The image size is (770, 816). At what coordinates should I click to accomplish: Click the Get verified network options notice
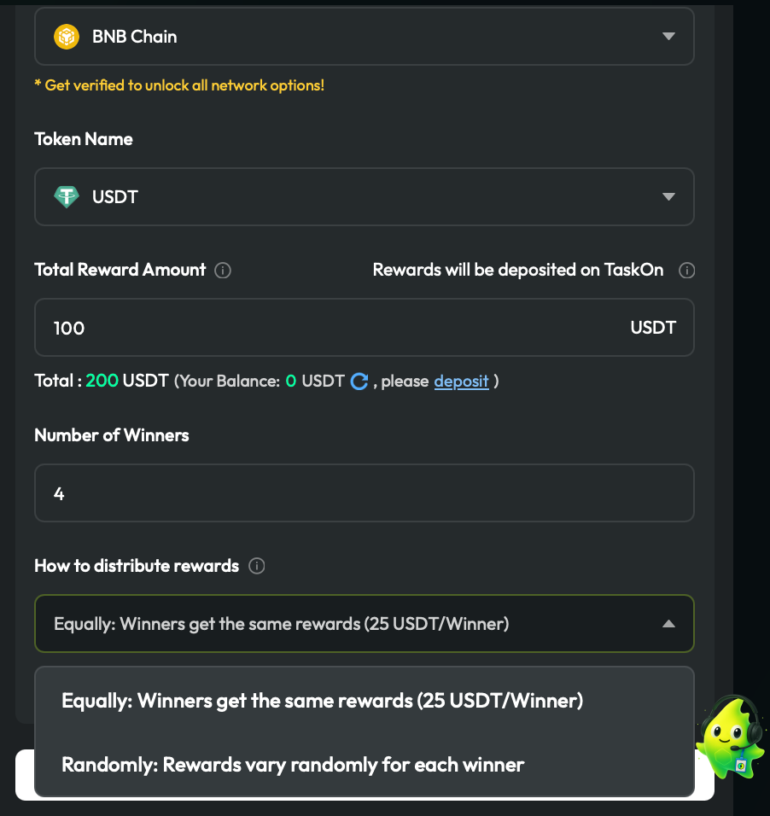pyautogui.click(x=179, y=85)
